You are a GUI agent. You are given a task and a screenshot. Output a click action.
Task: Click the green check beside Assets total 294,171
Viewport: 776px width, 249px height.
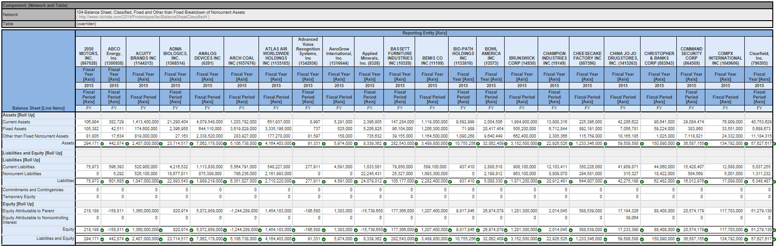(x=101, y=144)
